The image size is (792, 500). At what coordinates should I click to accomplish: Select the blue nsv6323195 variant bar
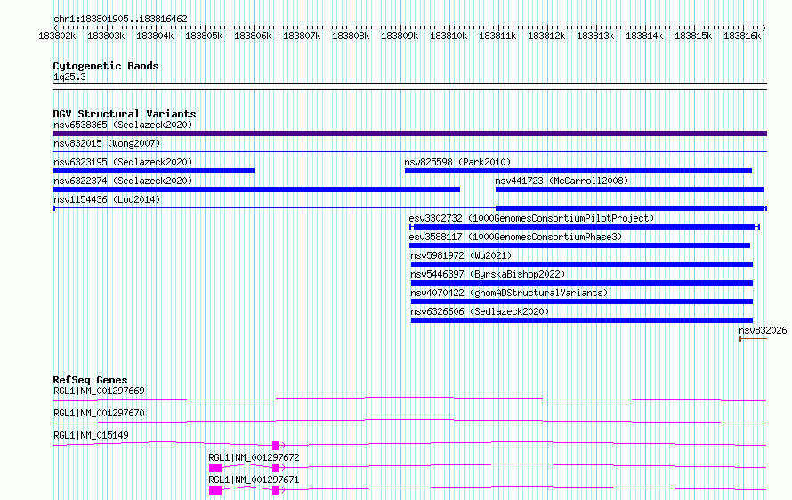pos(154,171)
